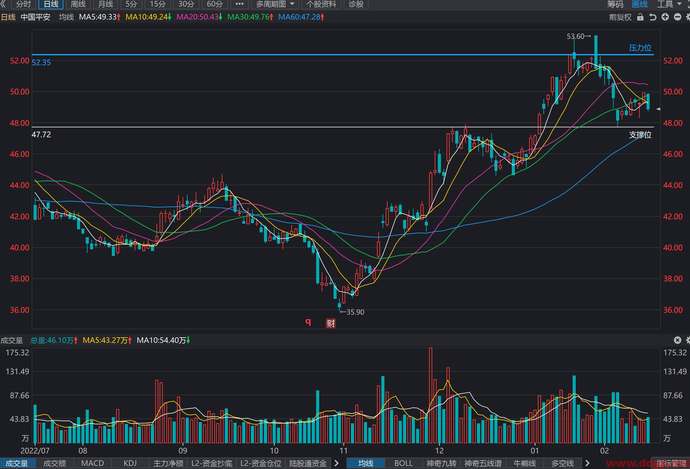Show more periods via ellipsis button

pyautogui.click(x=239, y=4)
